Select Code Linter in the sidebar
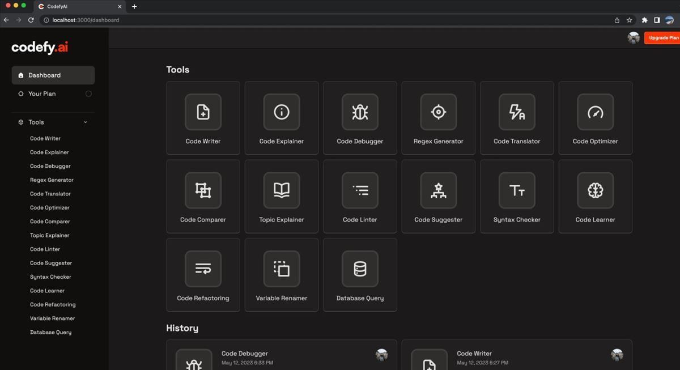 click(x=45, y=249)
